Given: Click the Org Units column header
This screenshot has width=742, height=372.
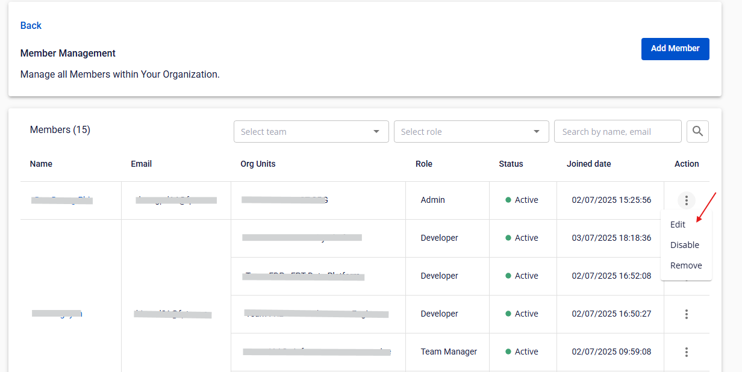Looking at the screenshot, I should pyautogui.click(x=258, y=164).
